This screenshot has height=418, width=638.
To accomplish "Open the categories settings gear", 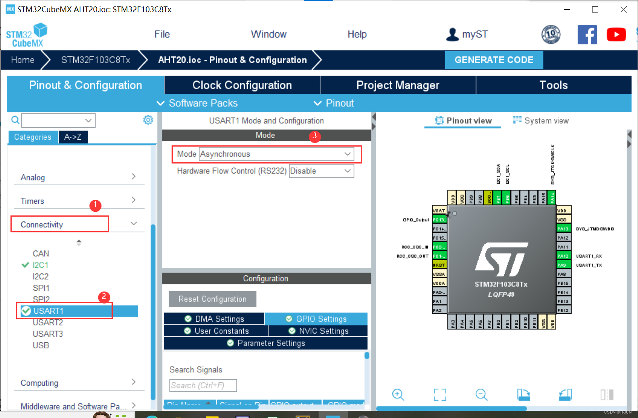I will [x=148, y=120].
